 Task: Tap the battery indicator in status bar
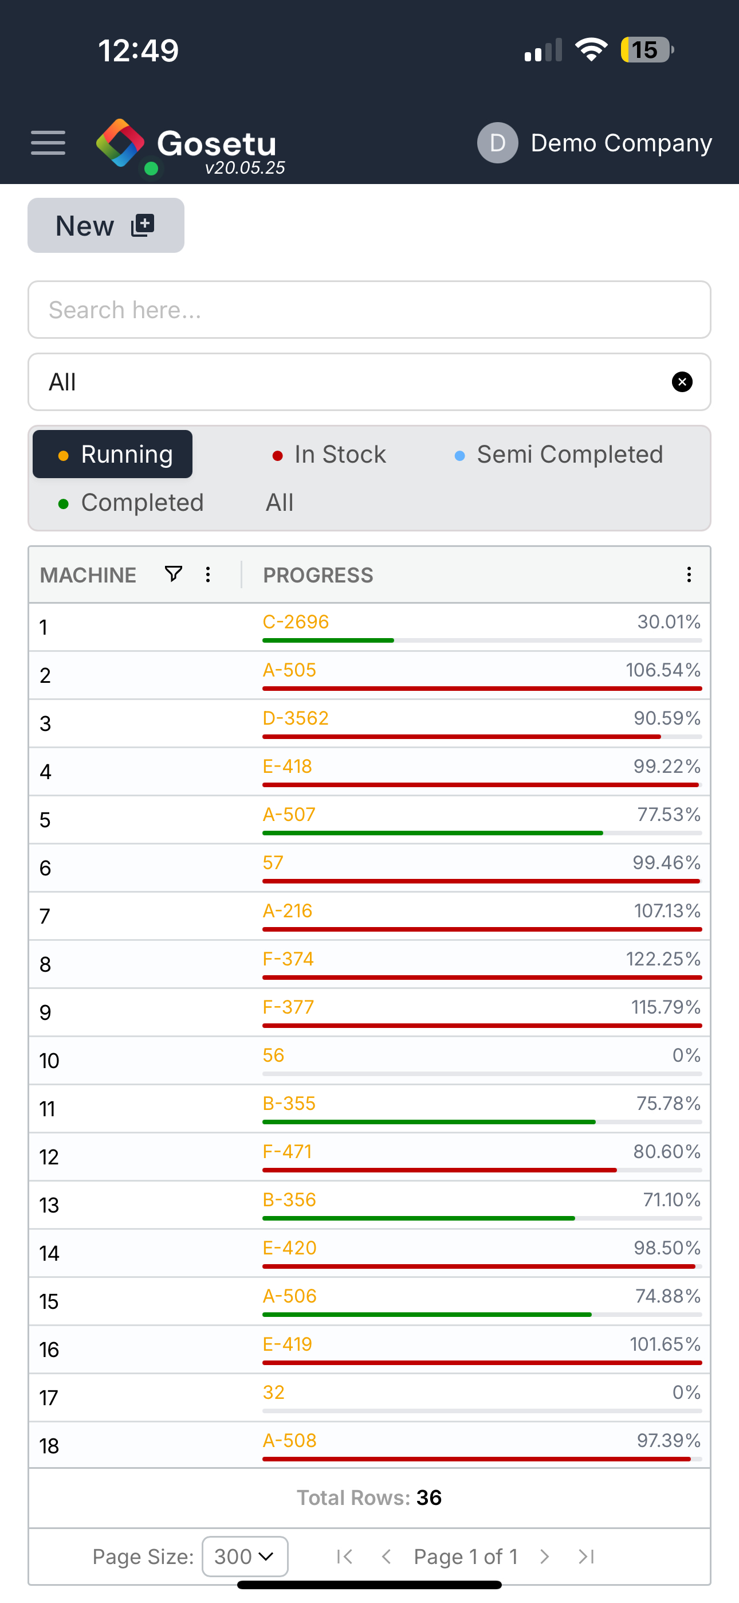[647, 50]
